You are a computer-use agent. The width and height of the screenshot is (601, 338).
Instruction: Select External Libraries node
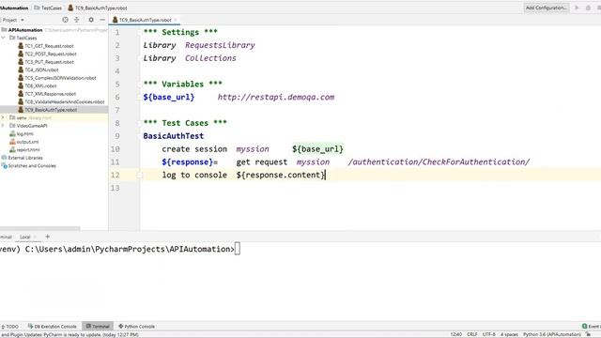tap(25, 158)
